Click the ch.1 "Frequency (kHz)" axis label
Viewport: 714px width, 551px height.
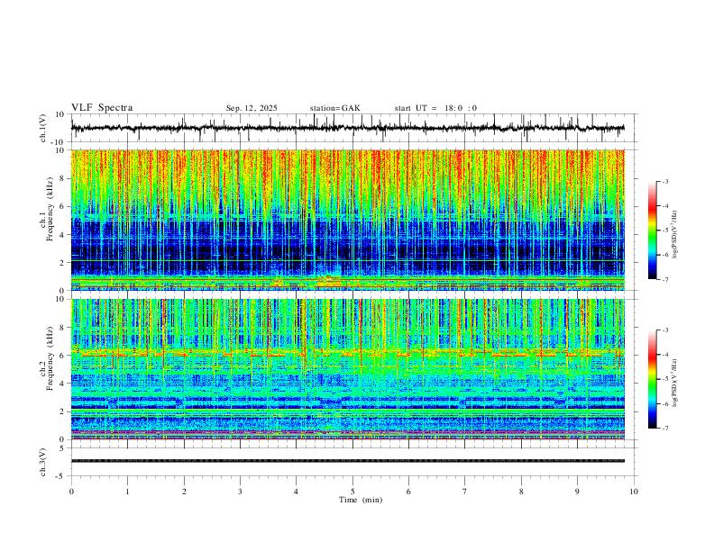pos(50,209)
